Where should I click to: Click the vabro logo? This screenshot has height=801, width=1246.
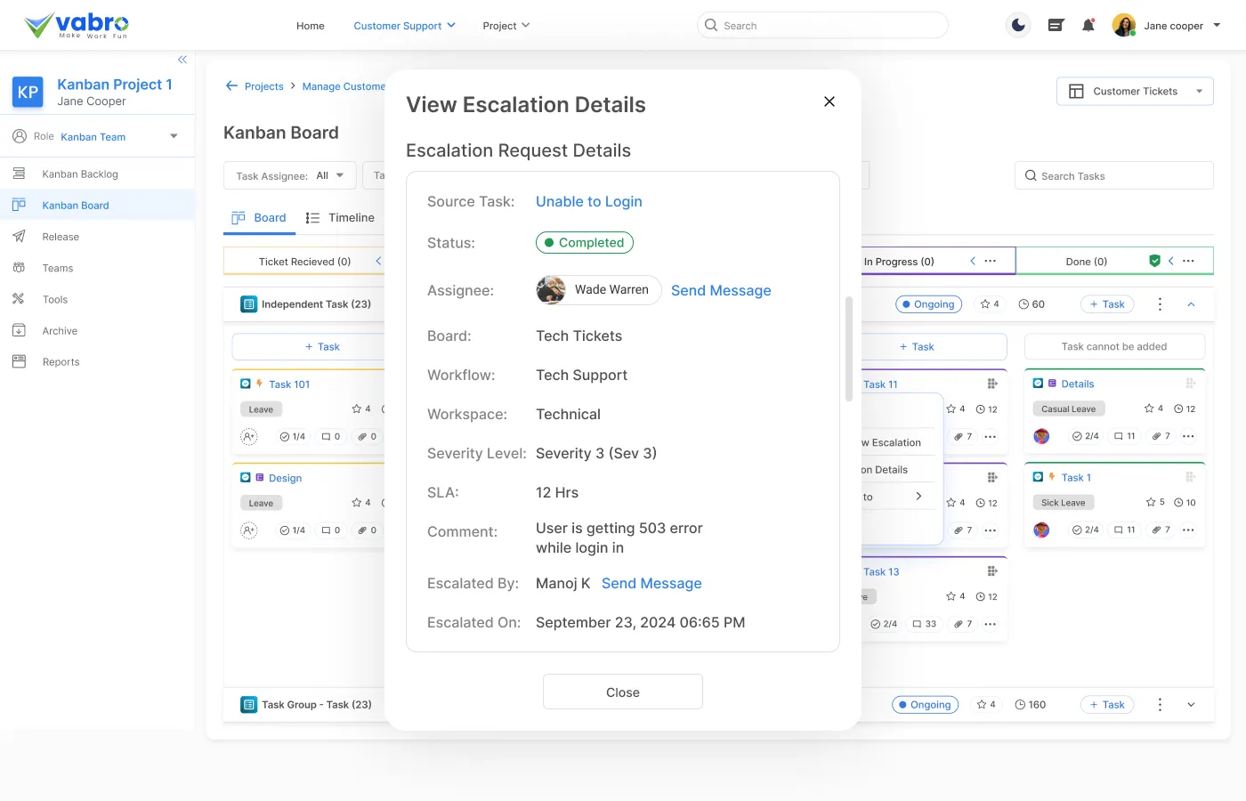(x=77, y=25)
